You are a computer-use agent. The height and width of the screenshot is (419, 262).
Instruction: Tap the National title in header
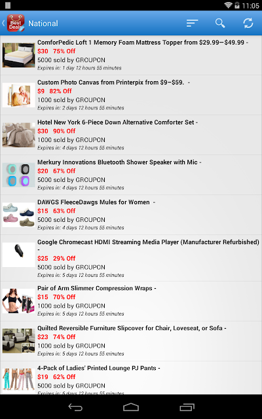coord(43,24)
